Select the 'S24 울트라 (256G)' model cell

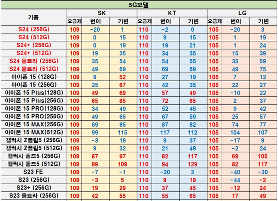34,61
